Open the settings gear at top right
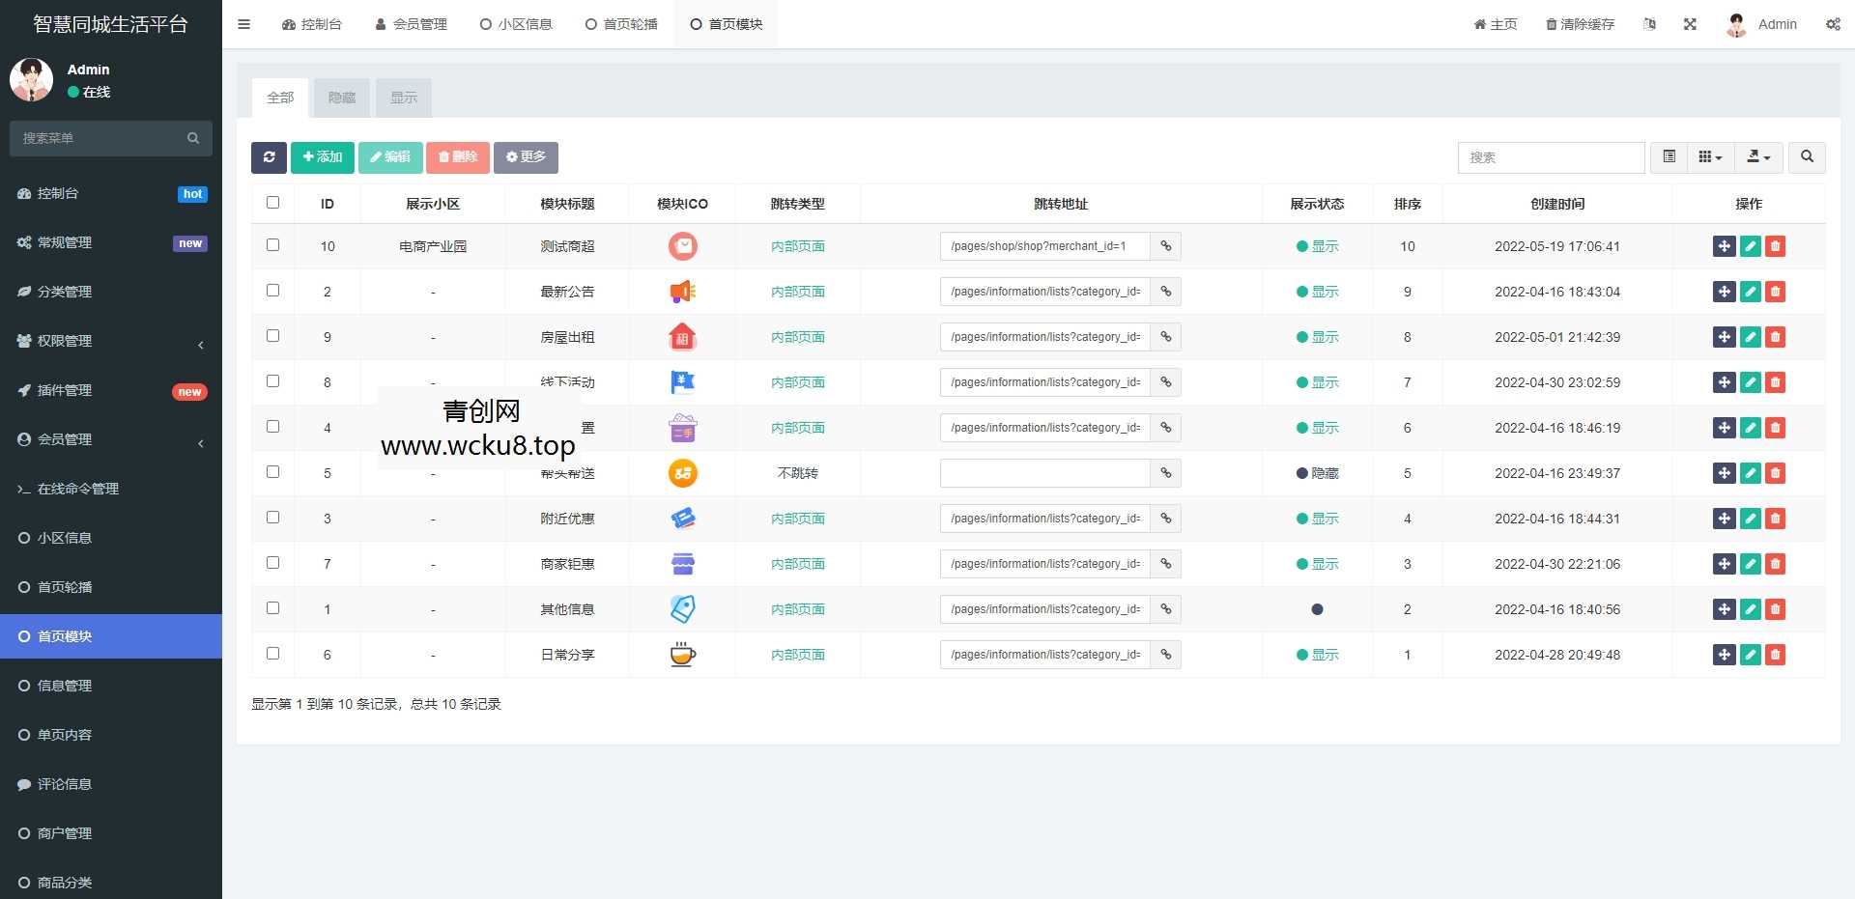1855x899 pixels. click(x=1832, y=24)
